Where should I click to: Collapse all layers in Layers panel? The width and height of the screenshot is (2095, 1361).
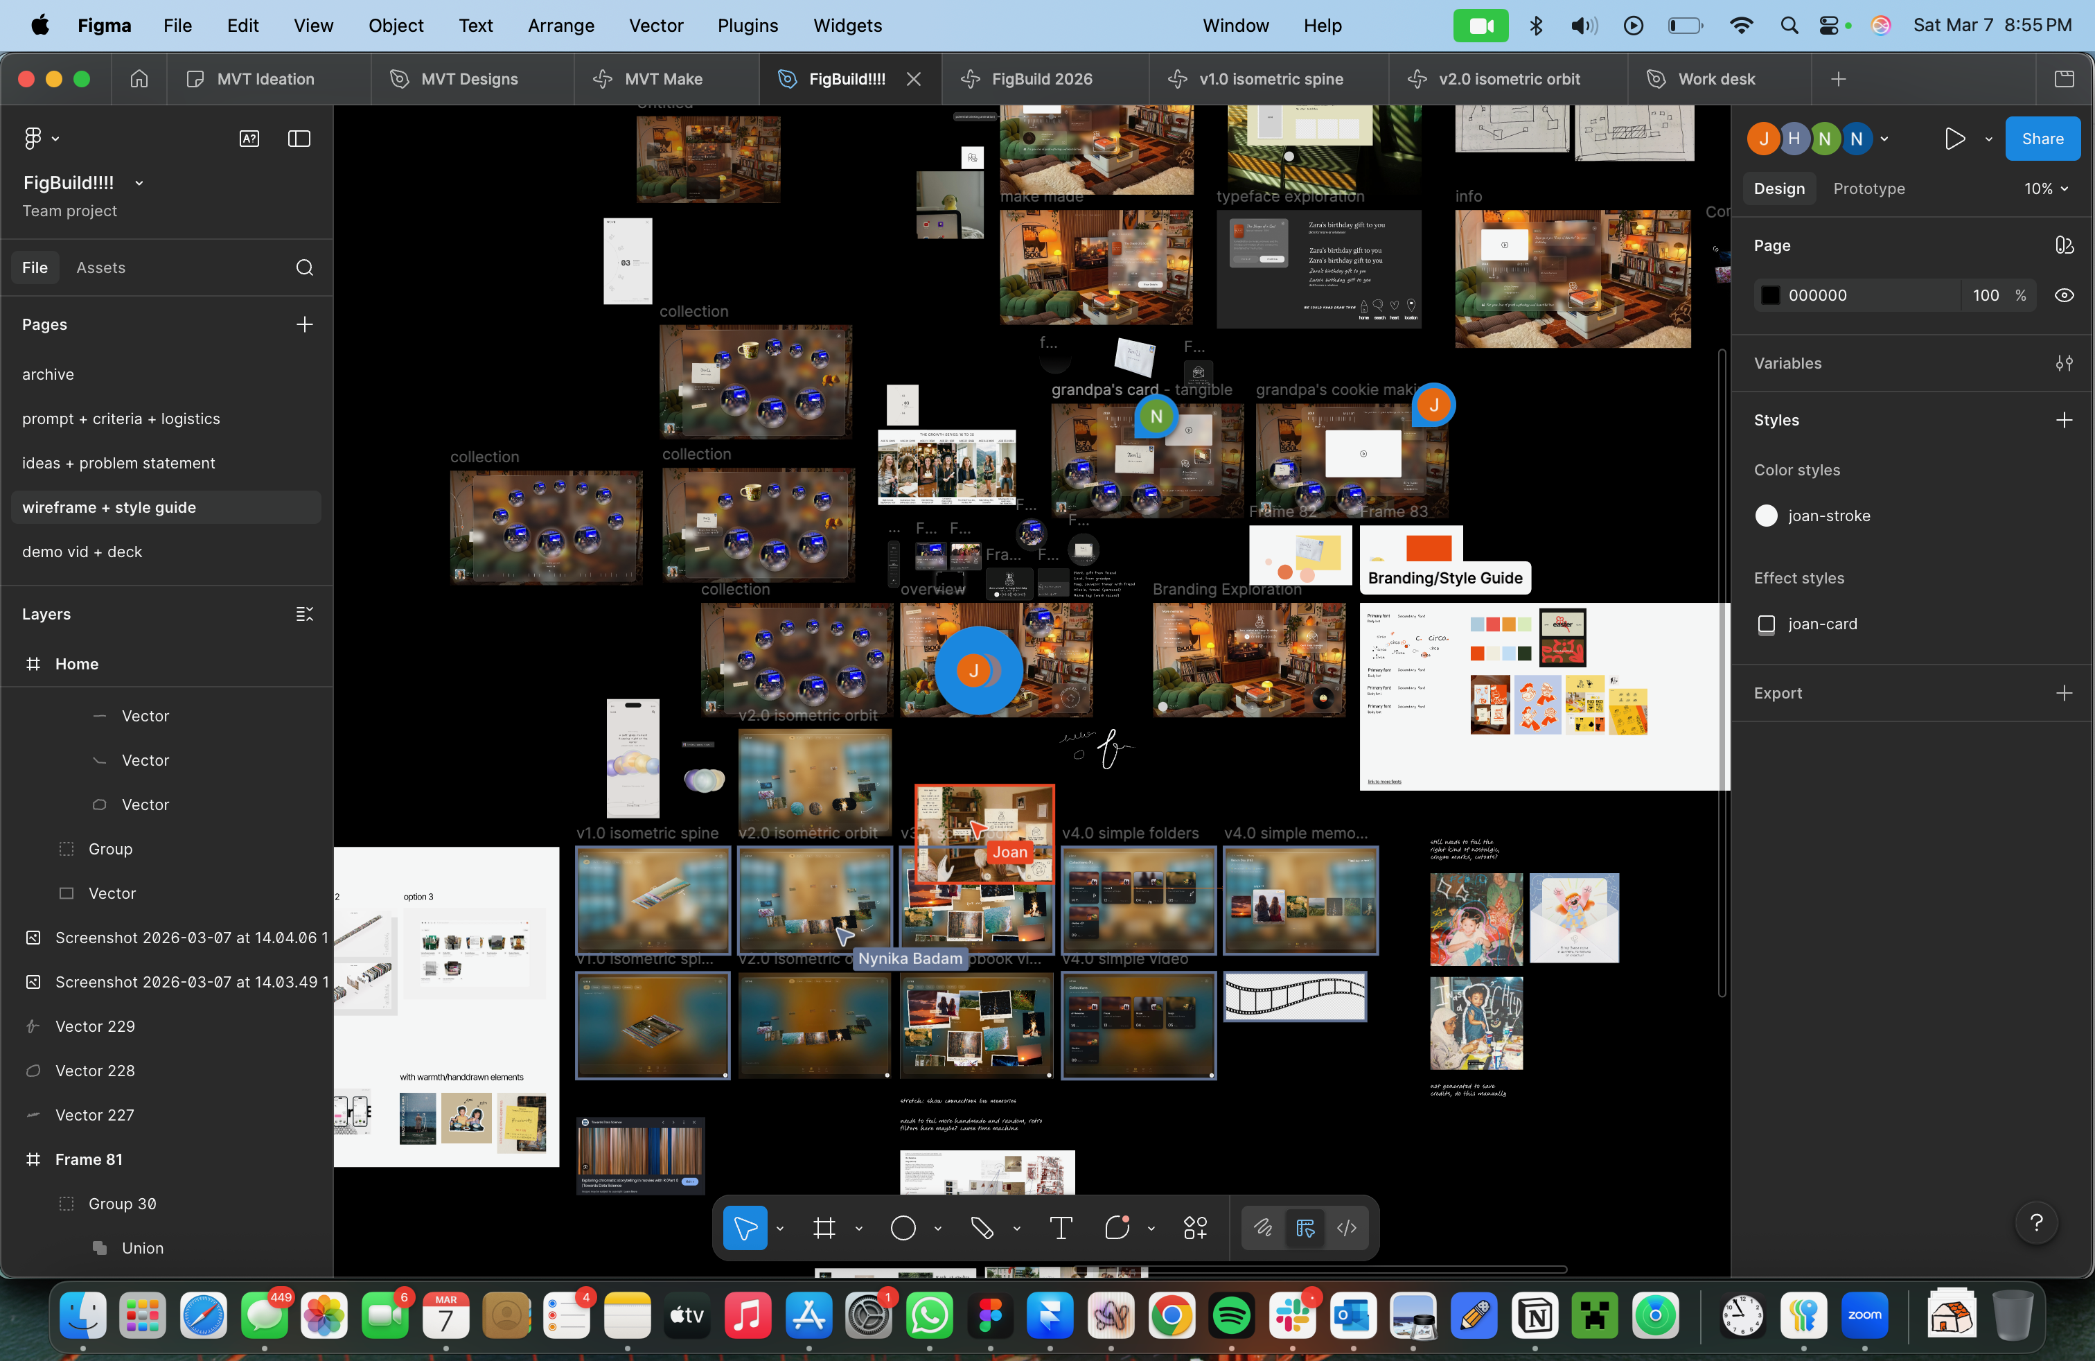(x=305, y=615)
